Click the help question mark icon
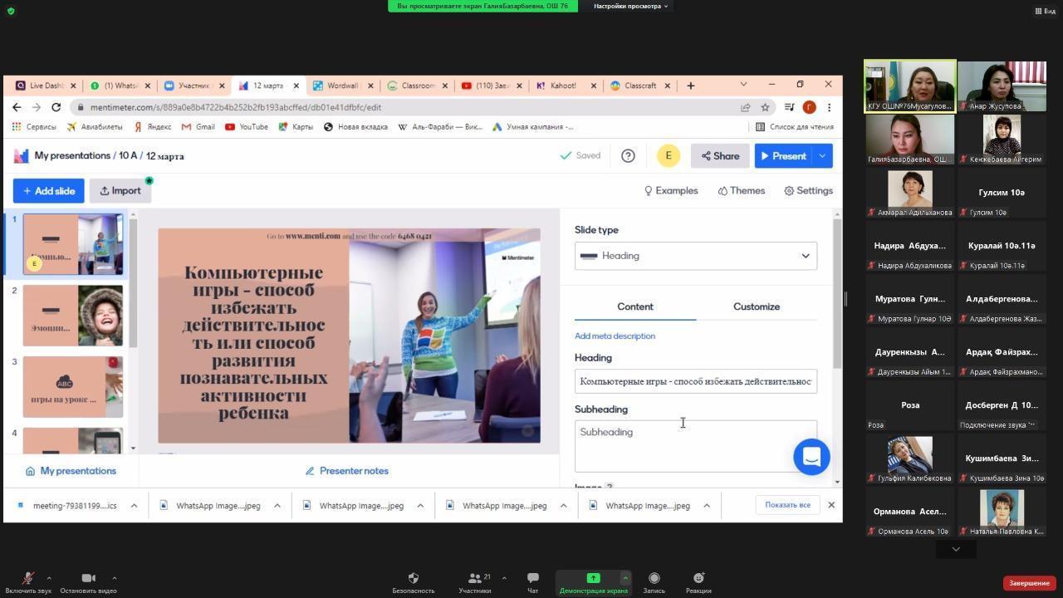Image resolution: width=1063 pixels, height=598 pixels. pyautogui.click(x=628, y=156)
